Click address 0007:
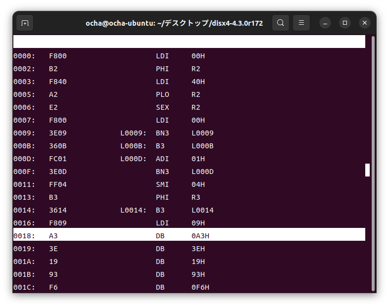Screen dimensions: 389x307 pyautogui.click(x=24, y=121)
